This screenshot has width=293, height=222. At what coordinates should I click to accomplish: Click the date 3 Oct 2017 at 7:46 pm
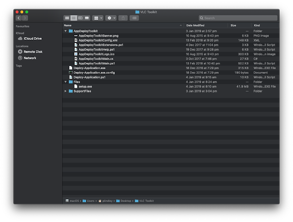coord(201,59)
